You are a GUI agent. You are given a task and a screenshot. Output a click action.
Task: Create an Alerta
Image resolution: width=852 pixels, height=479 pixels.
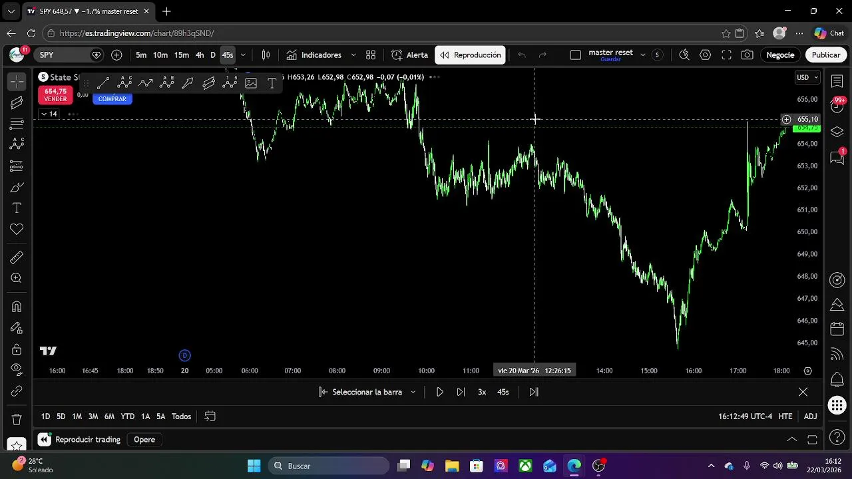(410, 55)
